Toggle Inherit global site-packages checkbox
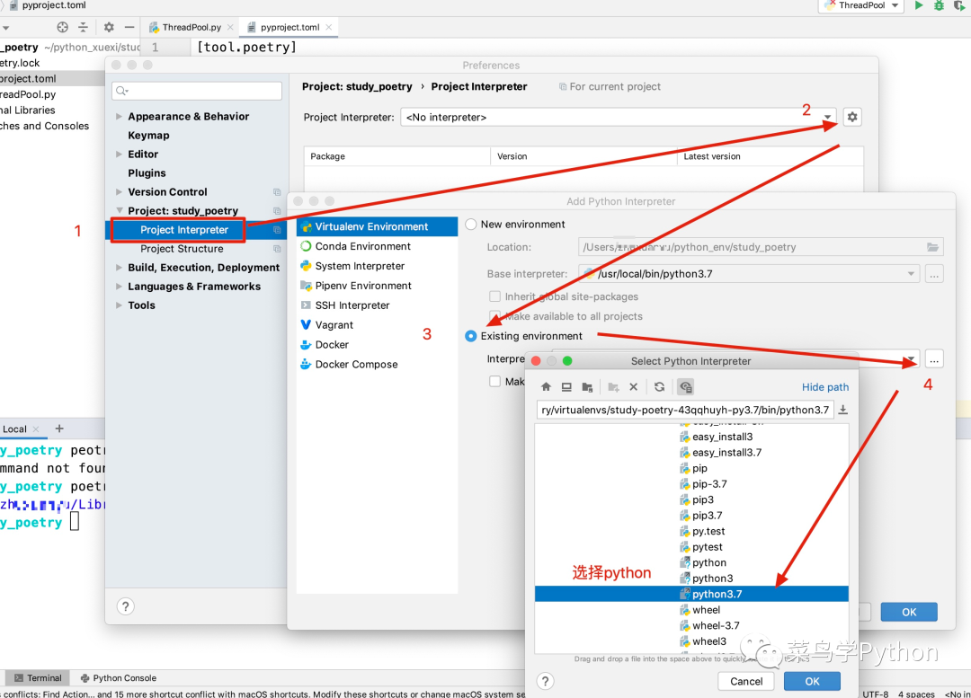This screenshot has width=971, height=698. point(494,296)
